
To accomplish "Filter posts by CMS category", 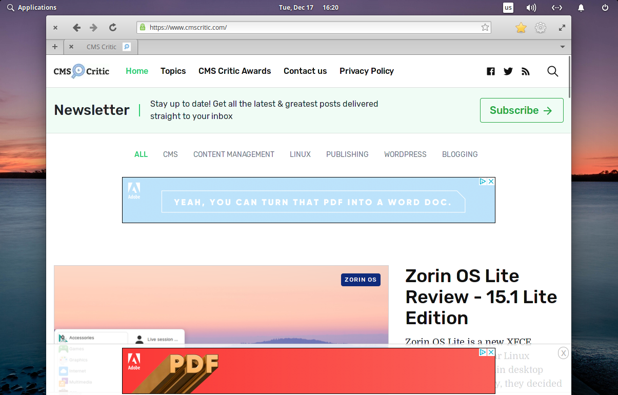I will click(170, 154).
